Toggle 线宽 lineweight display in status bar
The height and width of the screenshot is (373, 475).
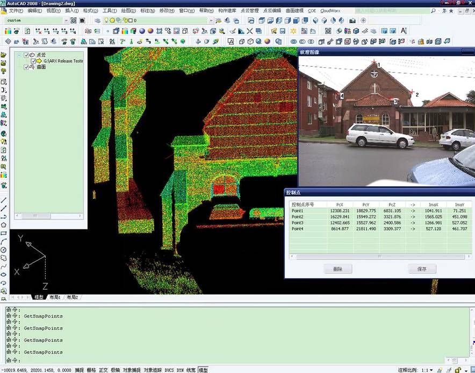pos(191,370)
